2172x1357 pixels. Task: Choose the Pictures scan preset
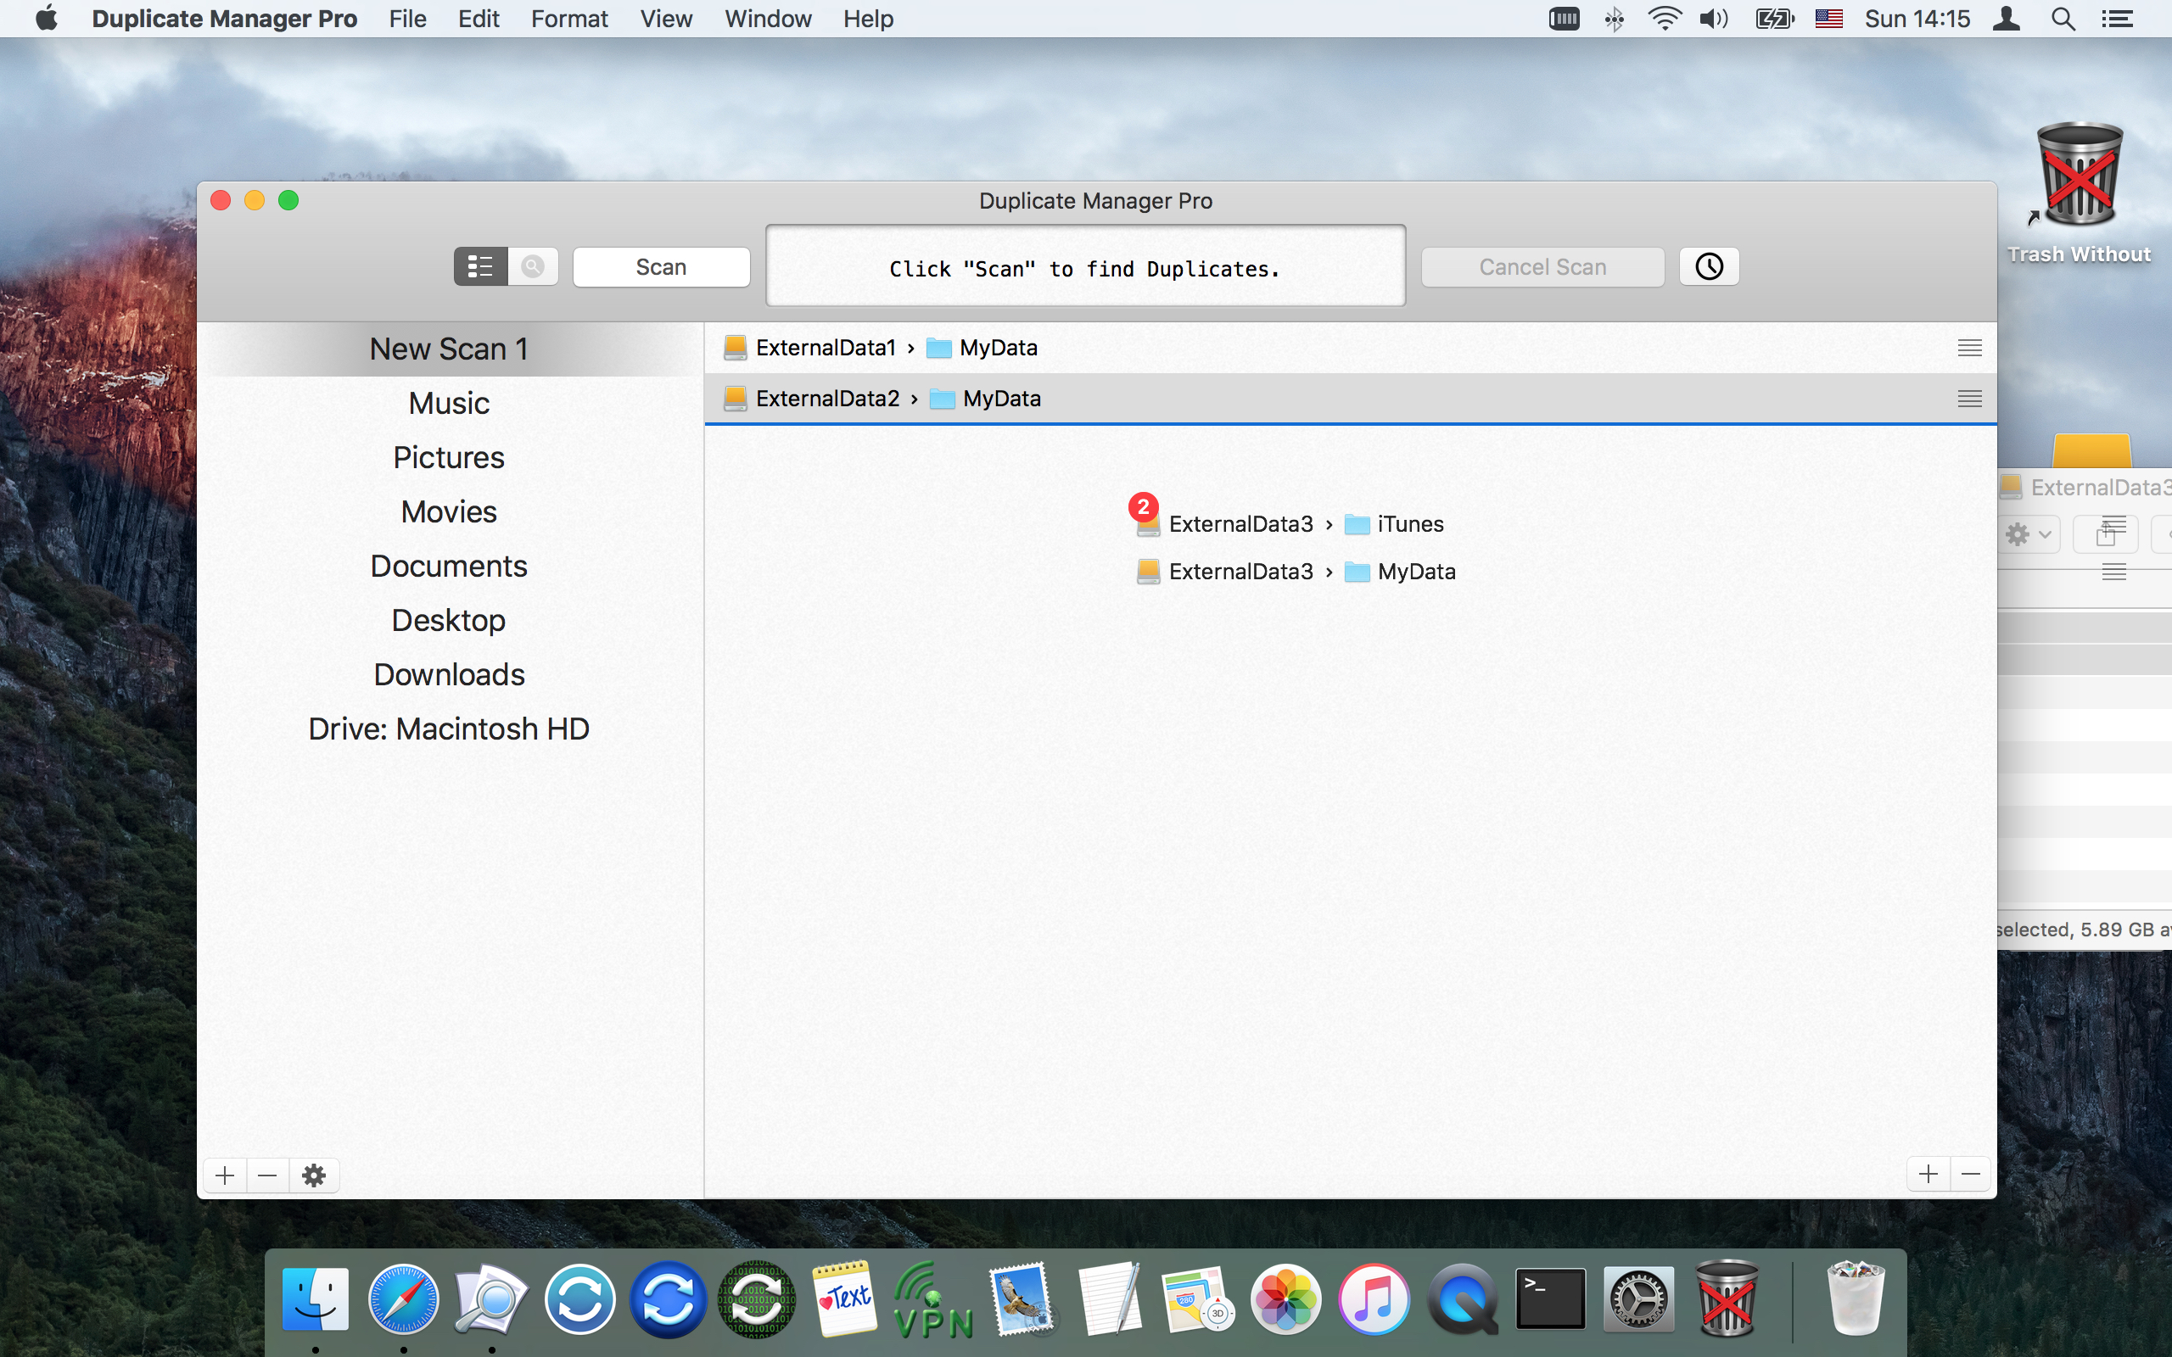(x=449, y=458)
